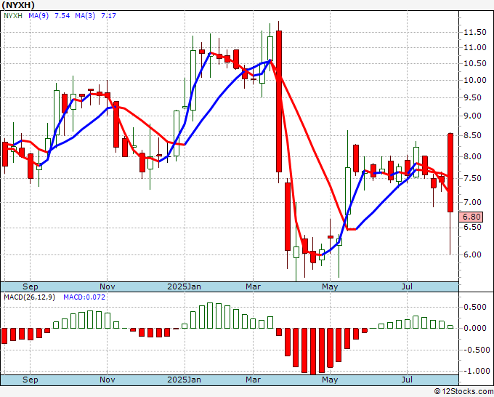Click the MACD:0.072 value label
The height and width of the screenshot is (397, 494).
click(x=84, y=297)
